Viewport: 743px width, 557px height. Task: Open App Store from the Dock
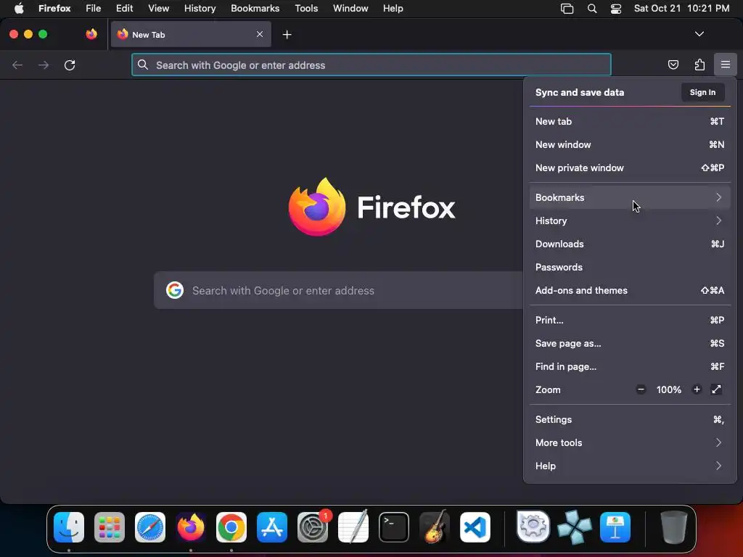(x=272, y=527)
